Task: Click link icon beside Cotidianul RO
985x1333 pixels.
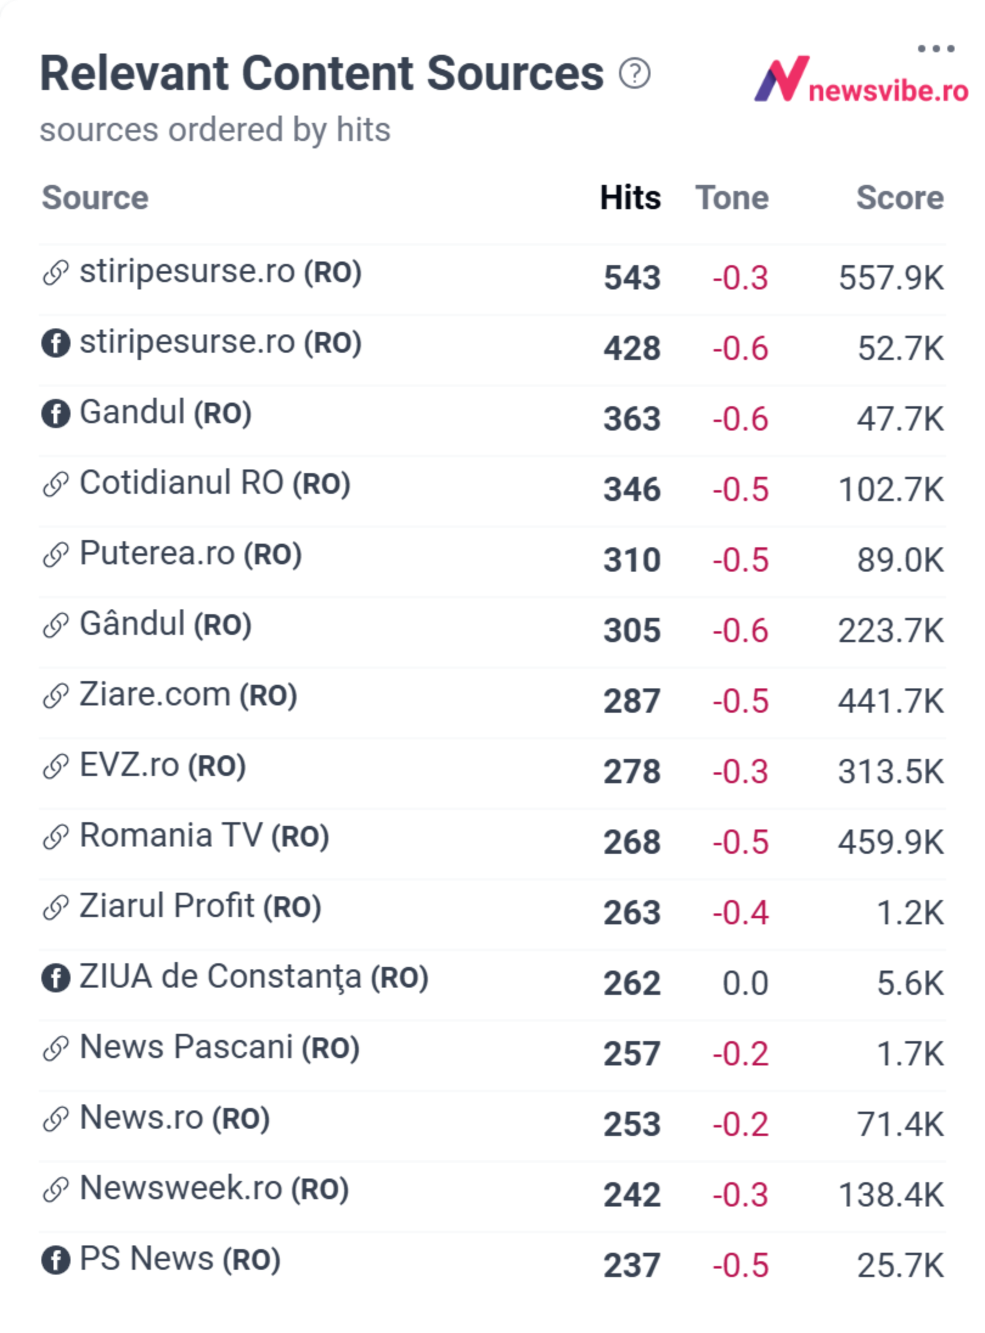Action: pyautogui.click(x=55, y=484)
